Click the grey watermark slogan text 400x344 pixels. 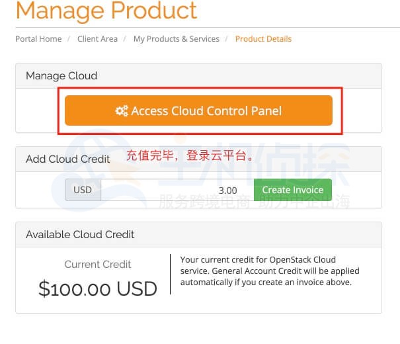click(255, 202)
